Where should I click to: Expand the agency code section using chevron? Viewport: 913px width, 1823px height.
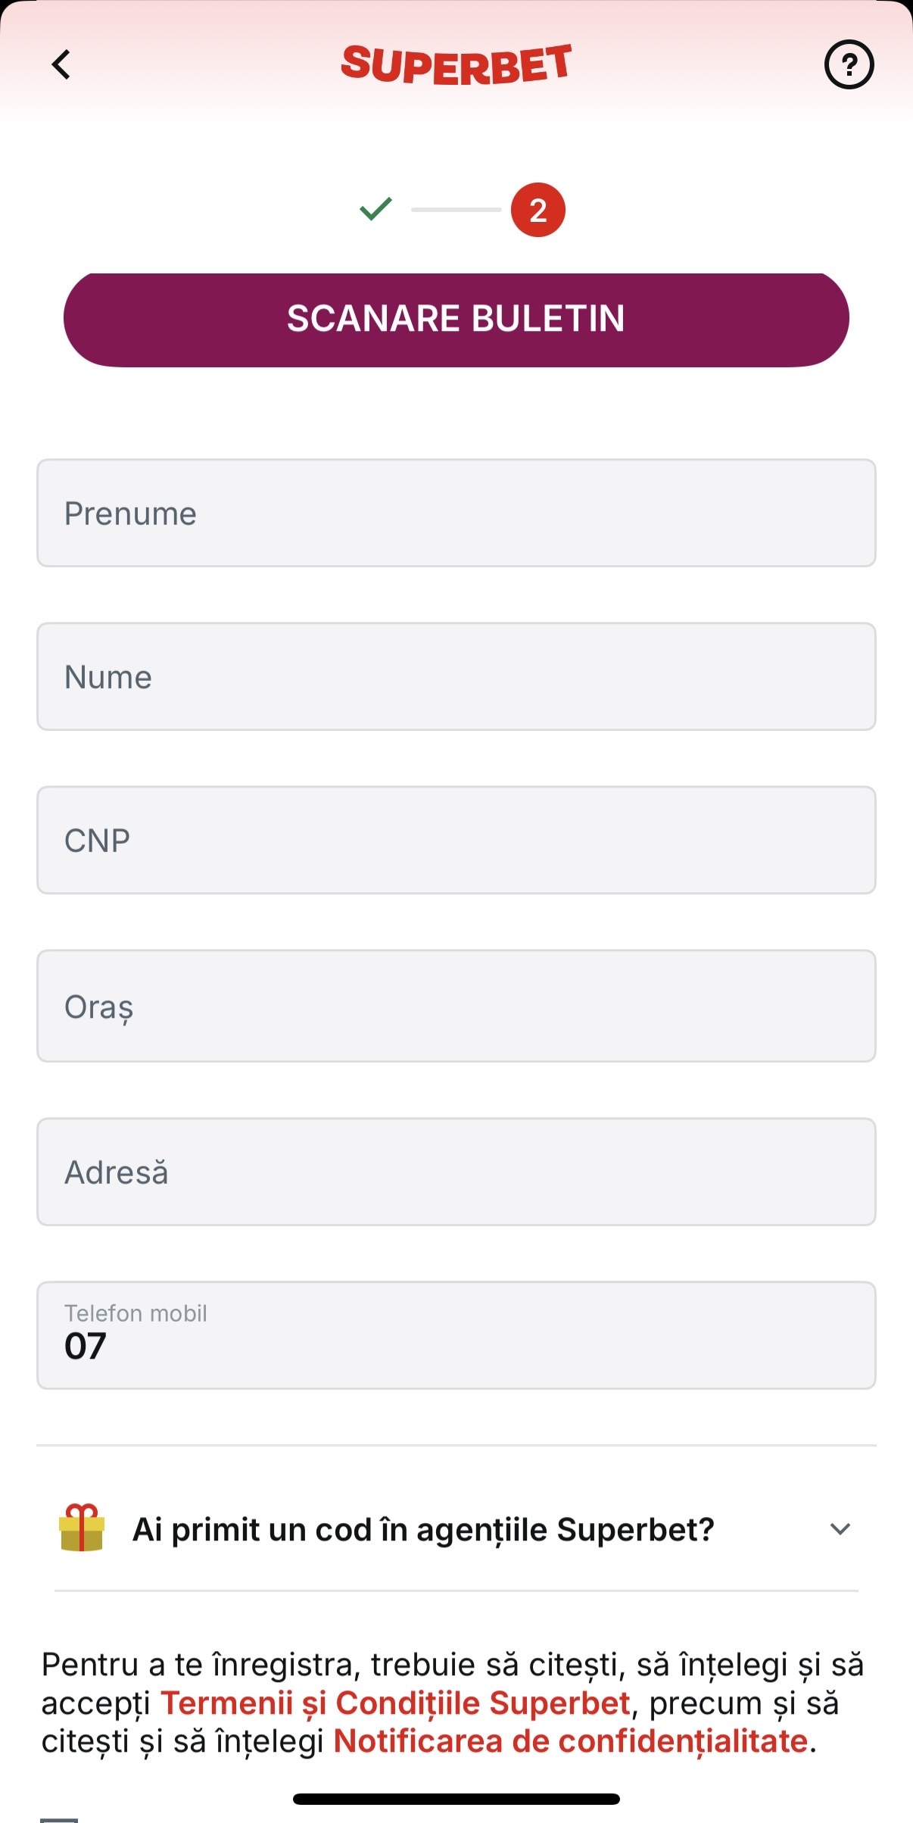coord(840,1529)
